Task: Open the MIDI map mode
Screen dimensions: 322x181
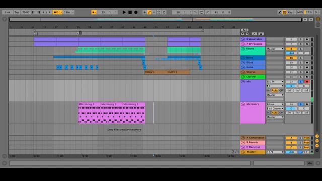Action: 300,12
